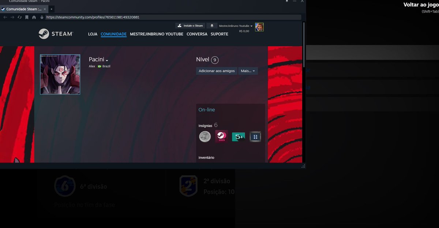Open the level 11 style badge
This screenshot has height=228, width=439.
click(255, 136)
